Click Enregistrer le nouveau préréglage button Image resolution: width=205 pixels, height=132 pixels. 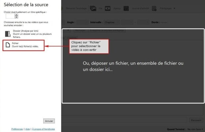click(x=107, y=30)
